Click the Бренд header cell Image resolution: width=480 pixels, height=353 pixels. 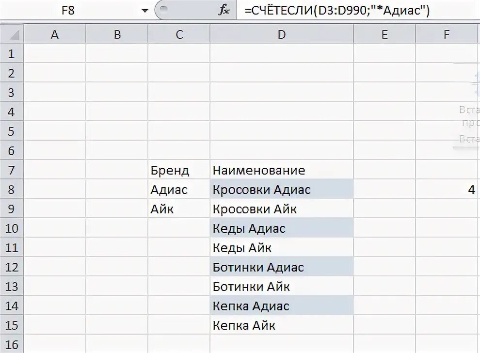tap(179, 170)
